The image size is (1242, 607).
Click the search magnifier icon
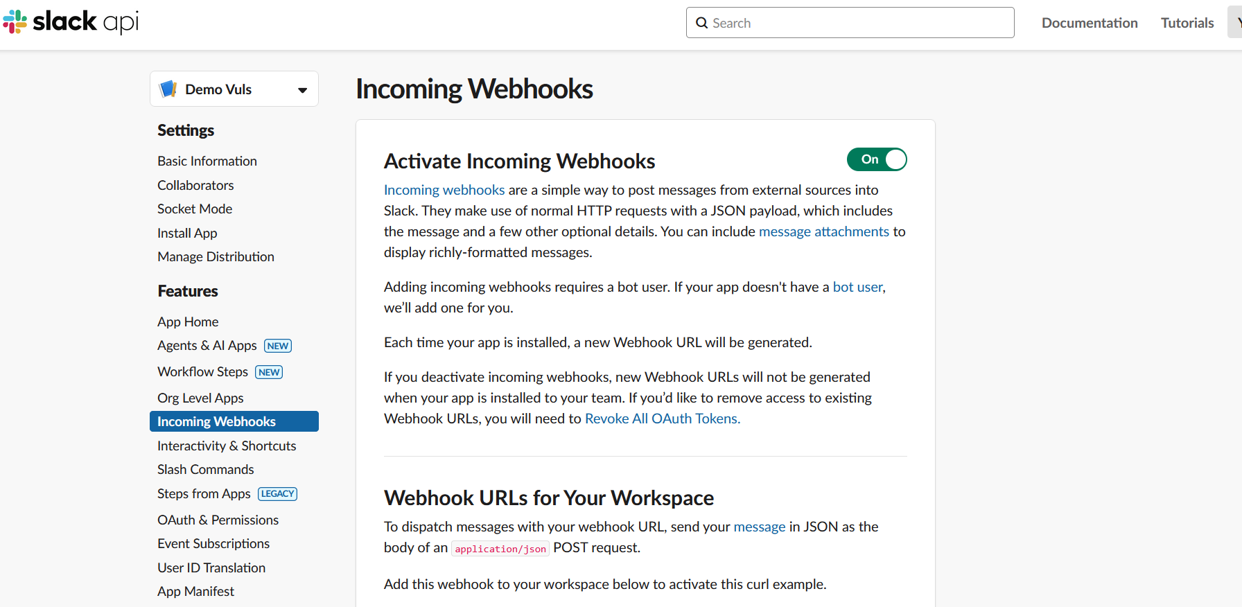pyautogui.click(x=702, y=23)
